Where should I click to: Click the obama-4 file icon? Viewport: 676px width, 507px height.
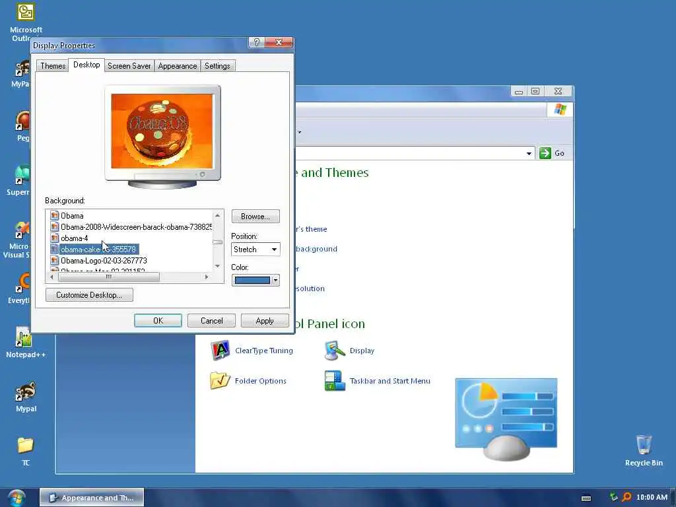coord(54,238)
